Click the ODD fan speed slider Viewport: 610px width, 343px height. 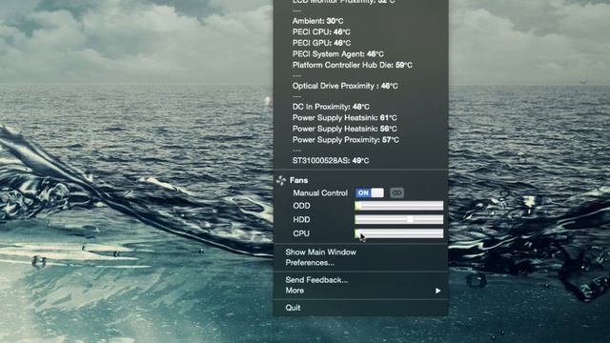coord(398,206)
